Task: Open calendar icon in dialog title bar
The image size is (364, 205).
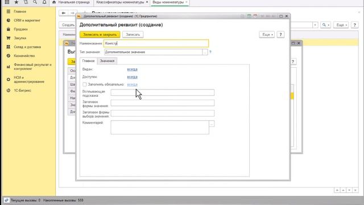Action: coord(255,16)
